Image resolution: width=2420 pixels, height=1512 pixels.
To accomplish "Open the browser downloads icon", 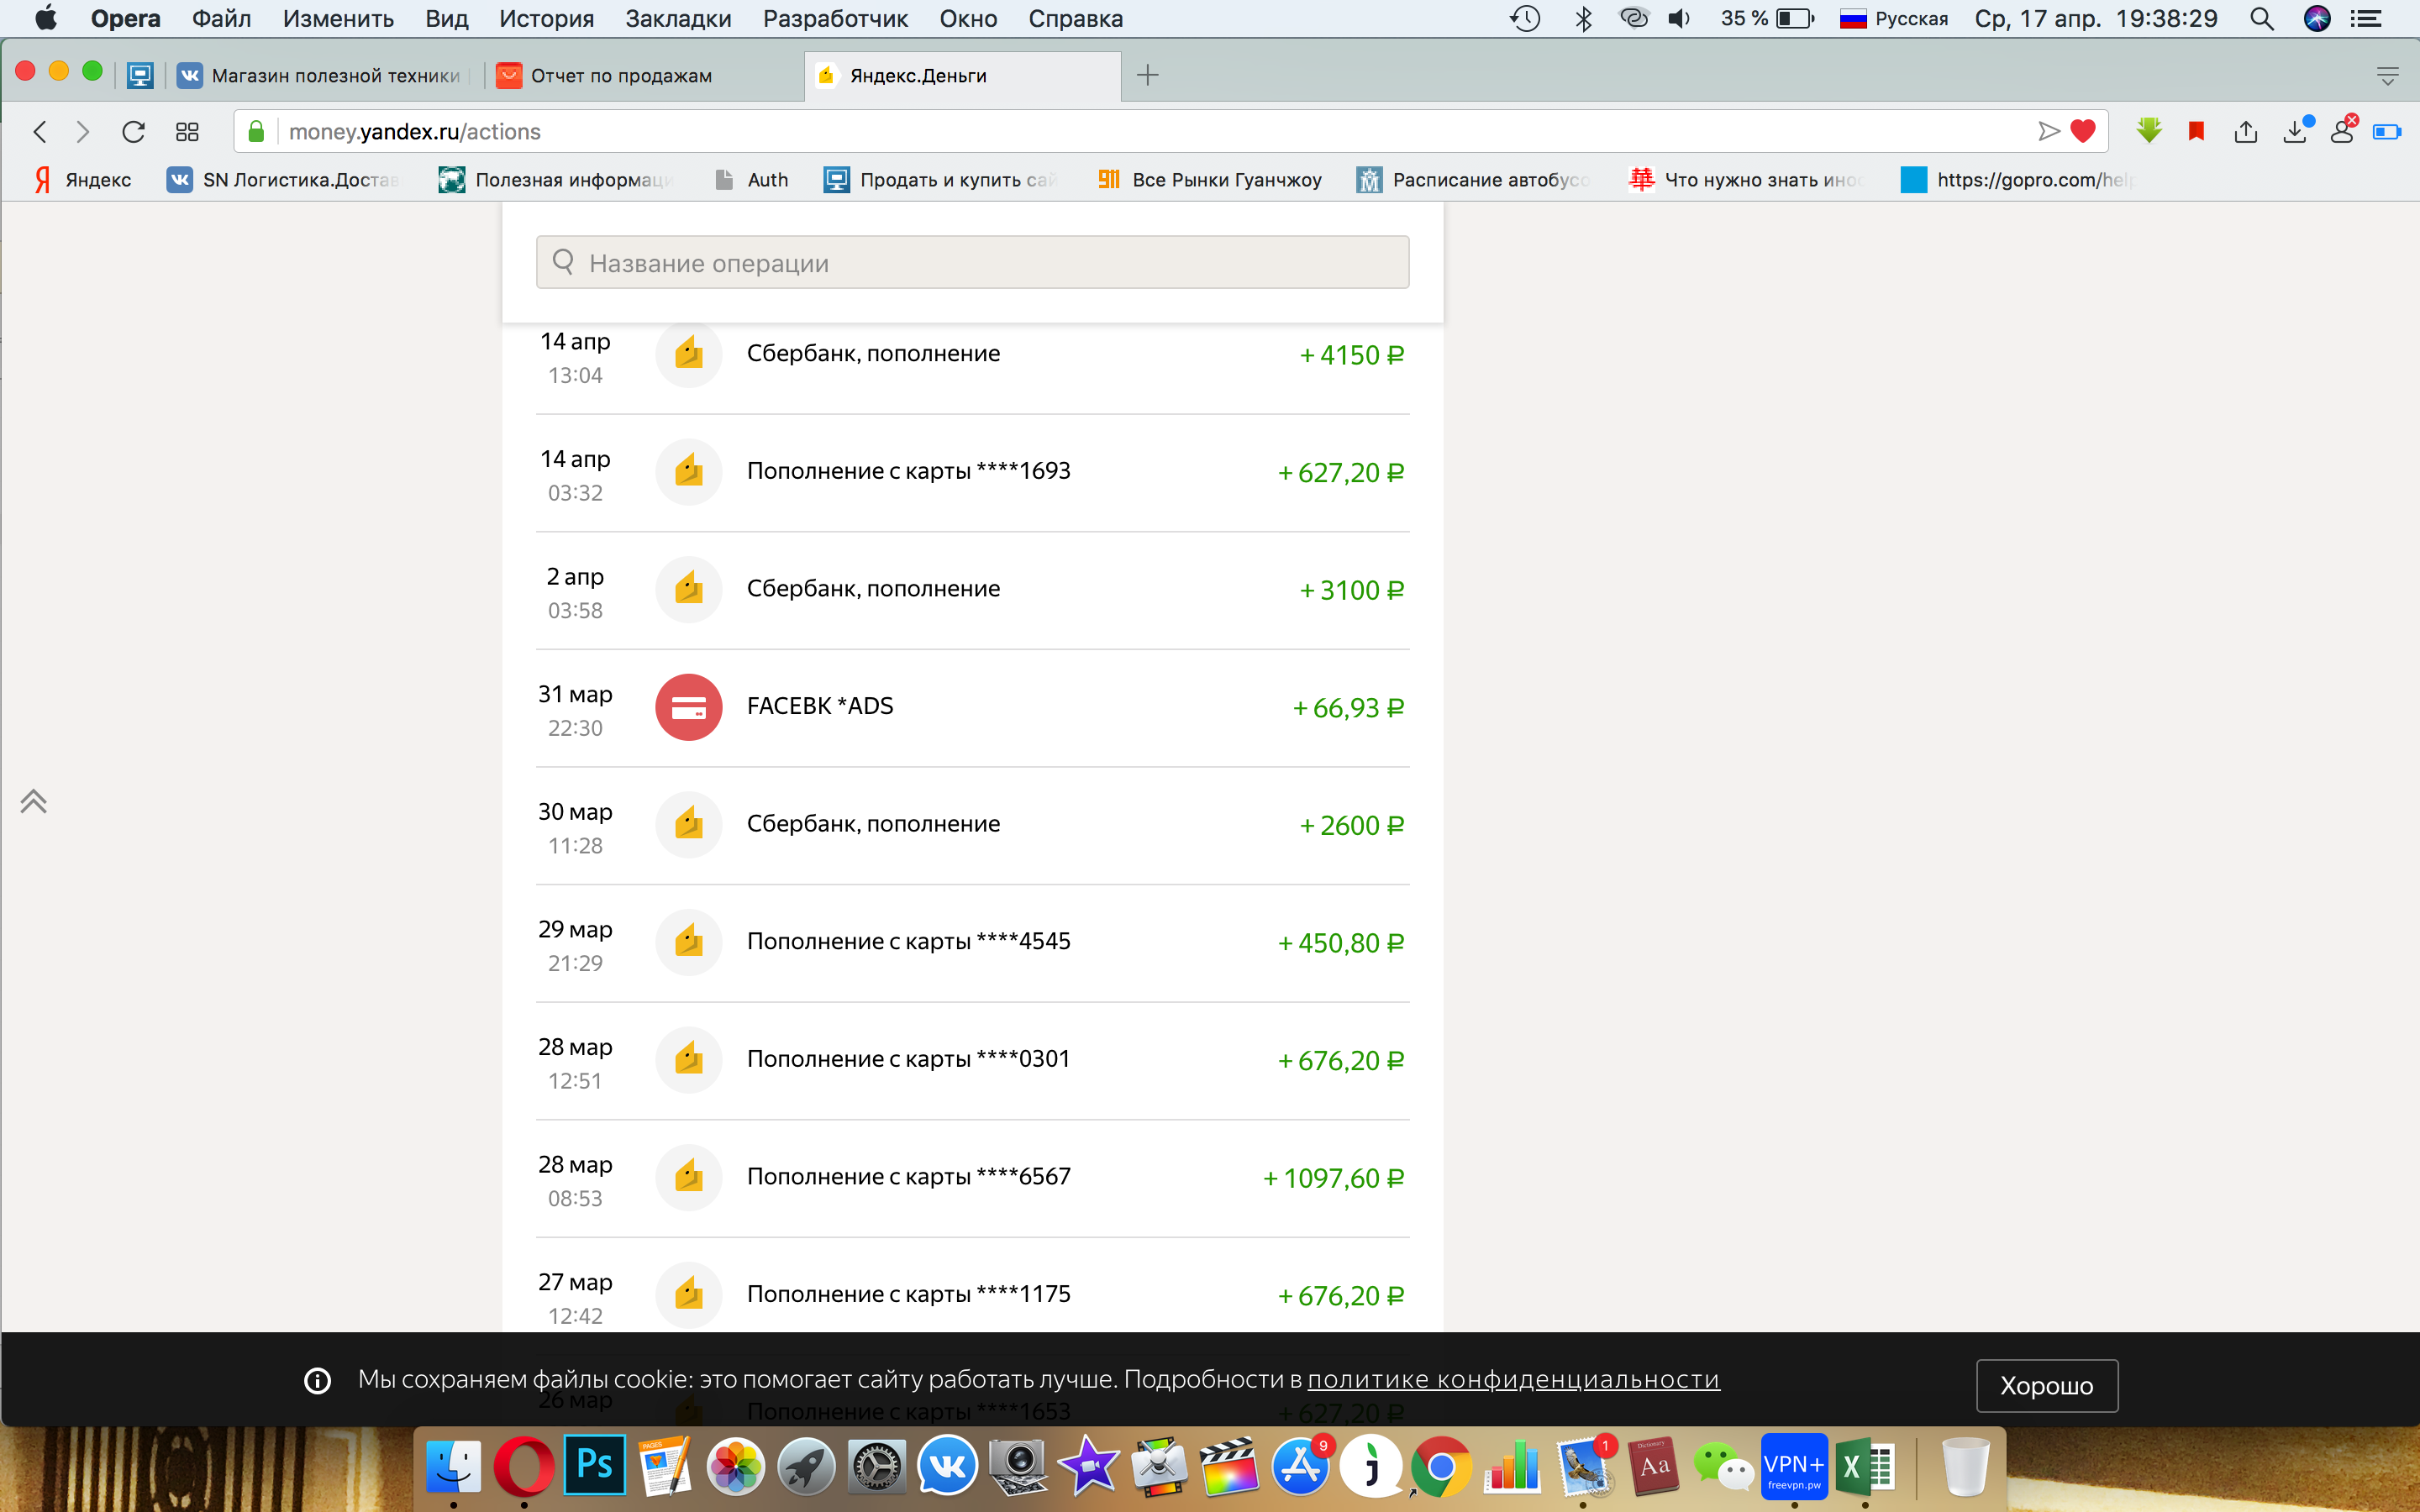I will (x=2296, y=131).
